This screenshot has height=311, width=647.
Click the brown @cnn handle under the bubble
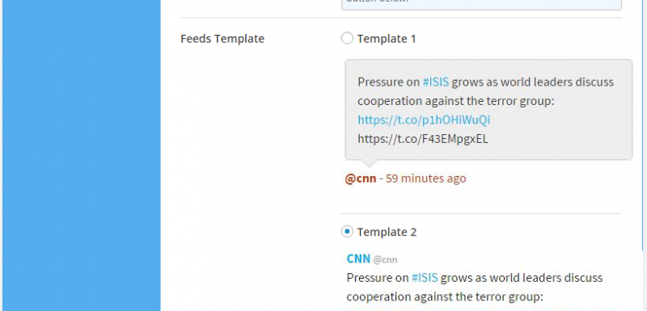361,179
